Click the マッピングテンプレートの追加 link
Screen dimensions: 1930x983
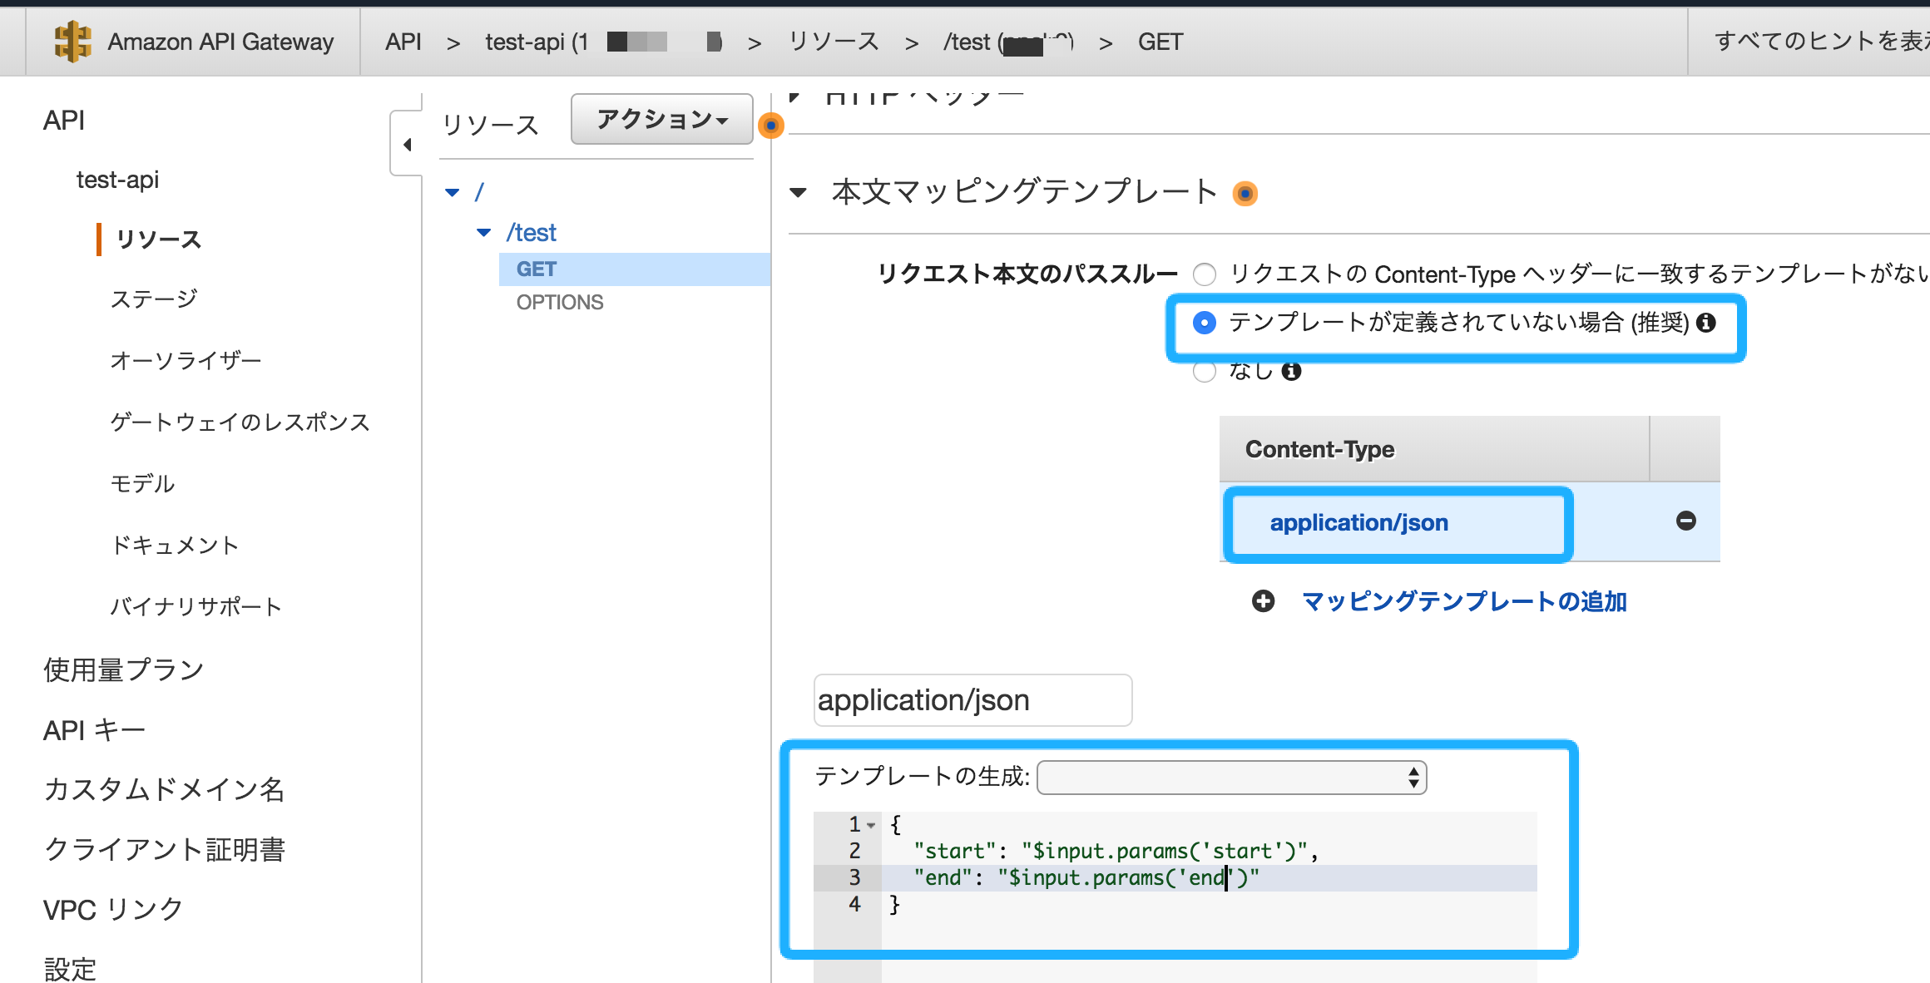coord(1463,601)
